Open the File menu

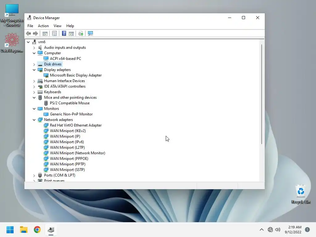click(x=30, y=26)
